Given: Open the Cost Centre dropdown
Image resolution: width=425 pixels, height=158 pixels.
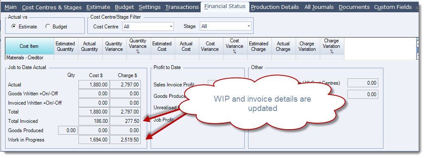Looking at the screenshot, I should tap(148, 26).
